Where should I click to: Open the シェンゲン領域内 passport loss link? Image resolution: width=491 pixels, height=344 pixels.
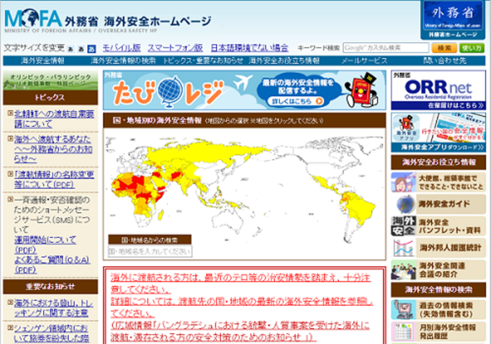(x=51, y=333)
